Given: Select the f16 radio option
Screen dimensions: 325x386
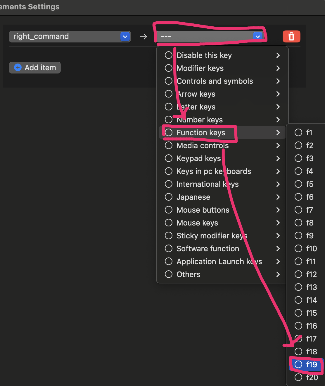Looking at the screenshot, I should (298, 326).
